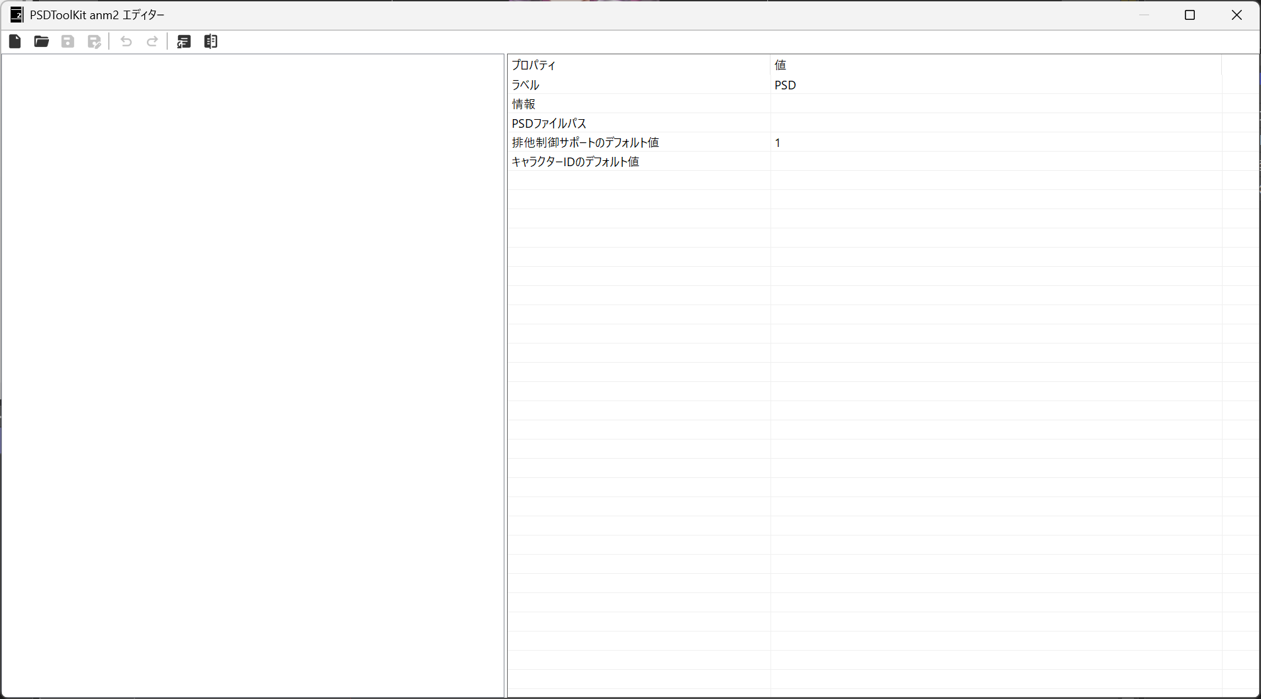Maximize the editor window
Screen dimensions: 1261x699
point(1190,15)
